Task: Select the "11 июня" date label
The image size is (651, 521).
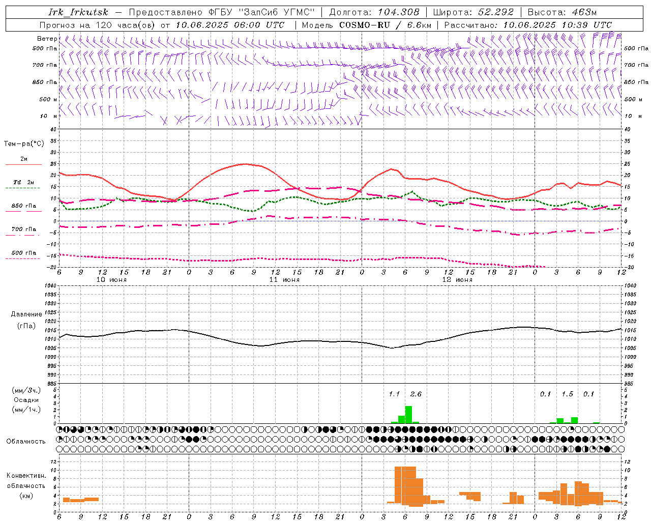Action: click(285, 280)
